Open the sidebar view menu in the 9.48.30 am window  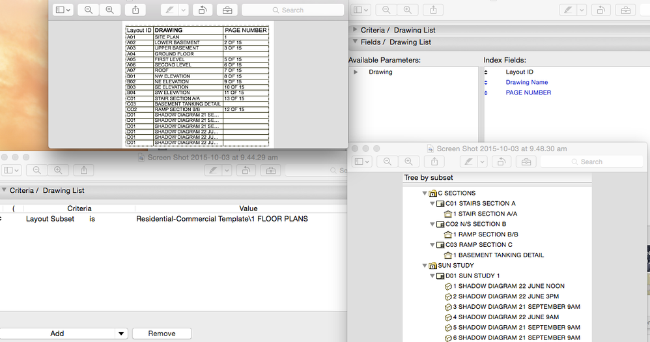click(x=362, y=162)
